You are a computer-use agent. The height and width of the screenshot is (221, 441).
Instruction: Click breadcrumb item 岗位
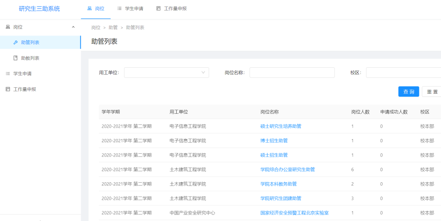click(x=96, y=27)
